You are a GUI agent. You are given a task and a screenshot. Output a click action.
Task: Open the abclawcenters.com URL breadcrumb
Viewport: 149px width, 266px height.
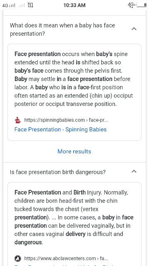pyautogui.click(x=66, y=259)
